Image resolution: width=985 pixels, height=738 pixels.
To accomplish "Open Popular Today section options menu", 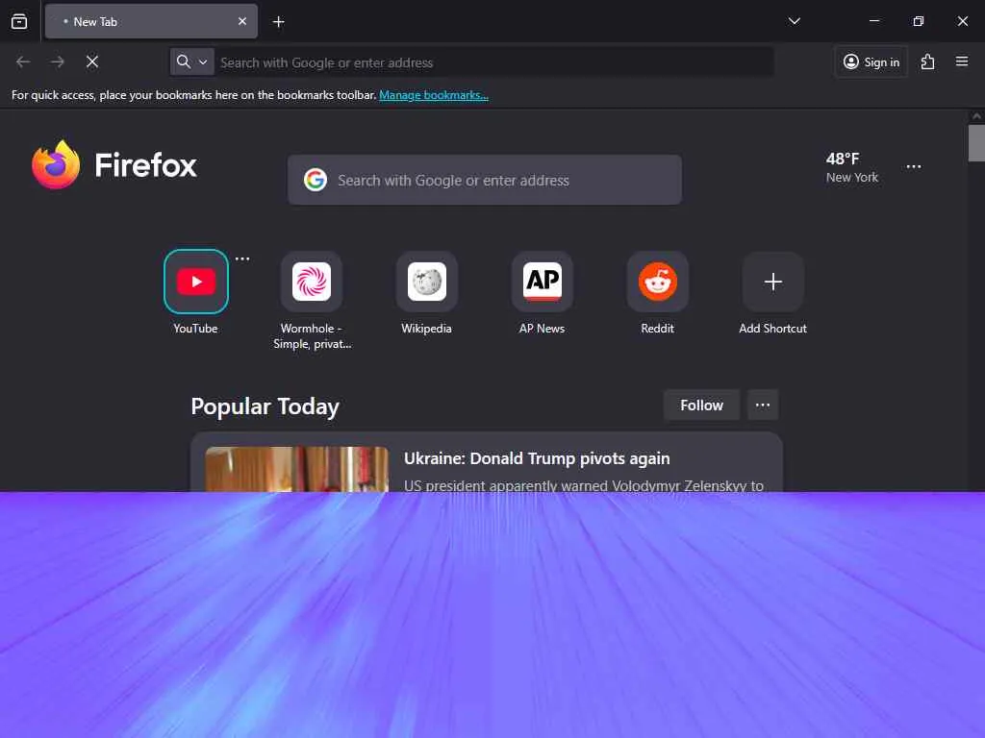I will (x=763, y=406).
